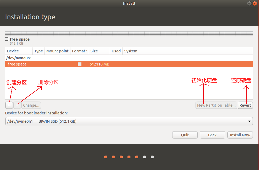Go Back to previous step
The height and width of the screenshot is (170, 259).
pyautogui.click(x=212, y=135)
